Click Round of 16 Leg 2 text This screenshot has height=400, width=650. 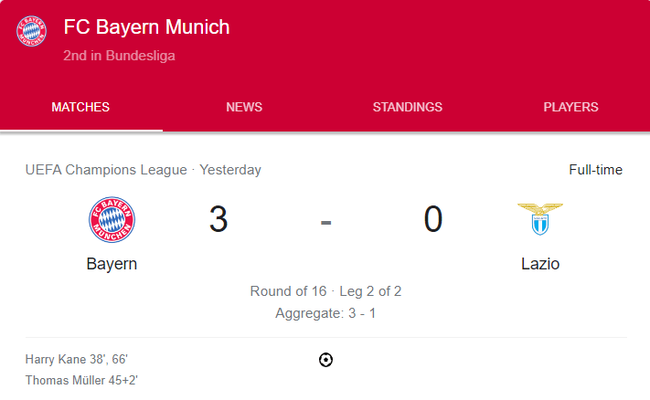(x=325, y=291)
